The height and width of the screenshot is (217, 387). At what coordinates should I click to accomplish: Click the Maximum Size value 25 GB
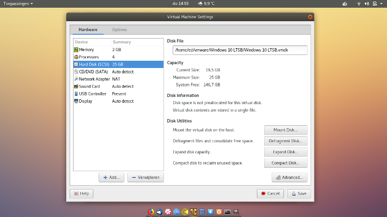(214, 77)
